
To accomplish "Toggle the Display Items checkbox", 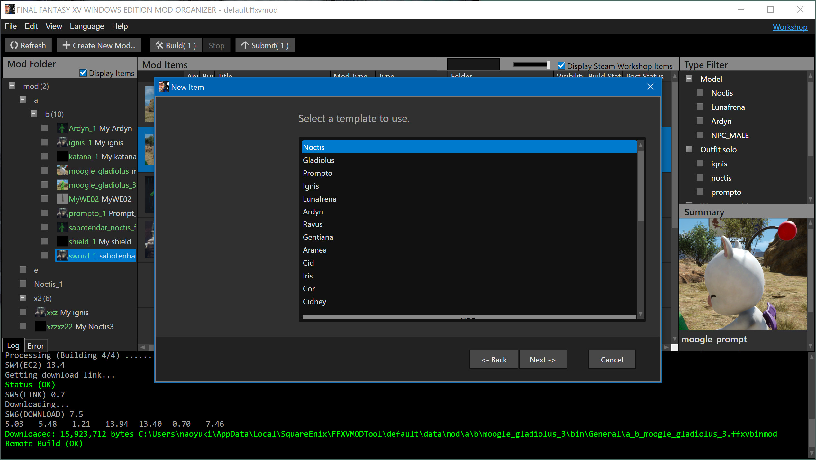I will 83,72.
